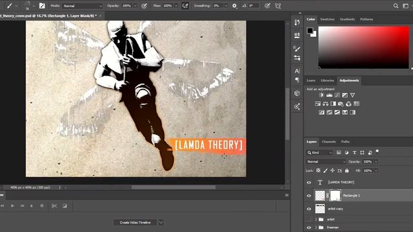Viewport: 413px width, 232px height.
Task: Add an Exposure adjustment layer
Action: click(345, 95)
